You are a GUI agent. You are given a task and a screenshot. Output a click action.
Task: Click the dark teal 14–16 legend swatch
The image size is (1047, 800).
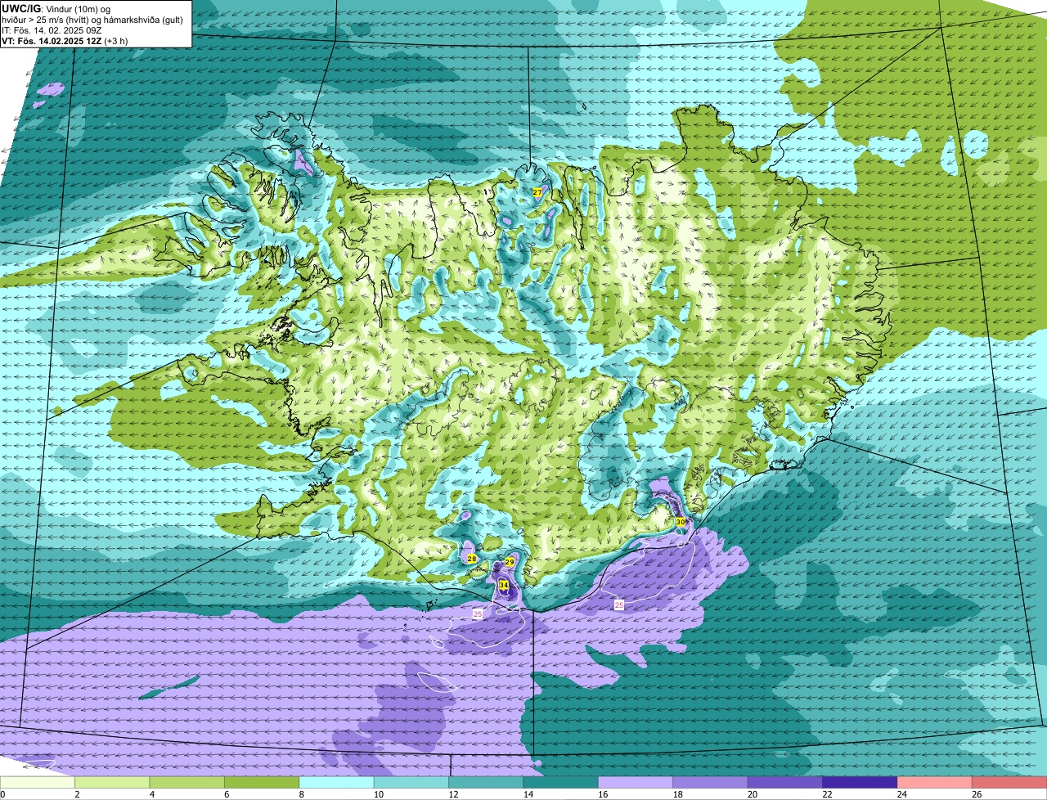coord(561,783)
